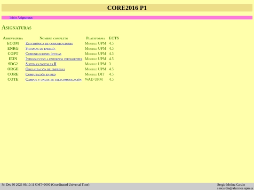Click the Asignaturas section heading
This screenshot has width=254, height=190.
pyautogui.click(x=16, y=28)
